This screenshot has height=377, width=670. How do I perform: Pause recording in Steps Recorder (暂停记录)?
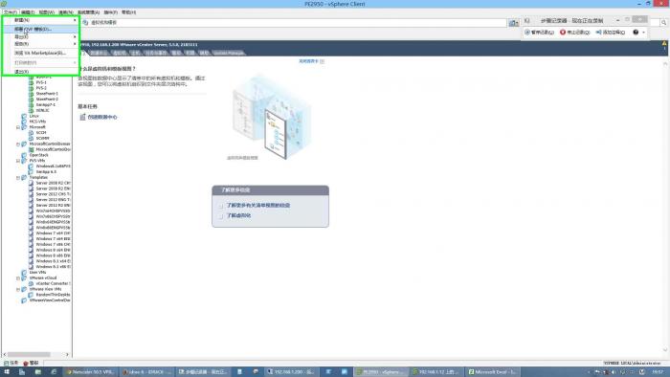click(x=539, y=32)
